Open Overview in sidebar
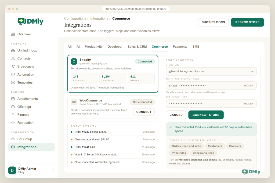Image resolution: width=275 pixels, height=183 pixels. (32, 34)
